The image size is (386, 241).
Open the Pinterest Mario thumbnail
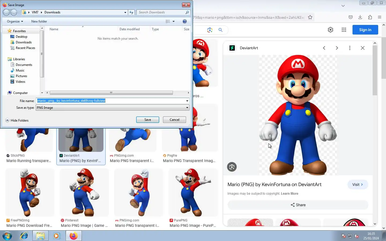coord(84,193)
